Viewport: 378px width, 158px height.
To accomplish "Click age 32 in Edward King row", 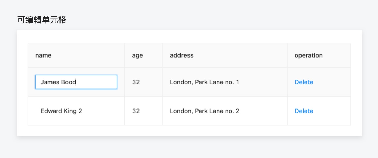I will coord(136,111).
